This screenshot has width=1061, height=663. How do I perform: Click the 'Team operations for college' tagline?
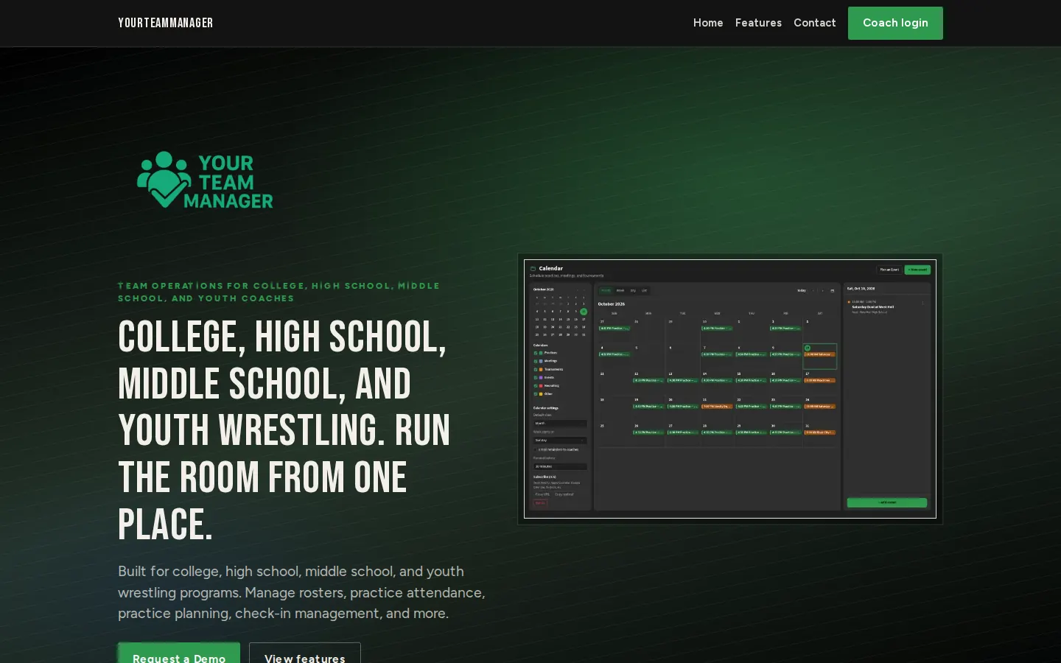[279, 292]
